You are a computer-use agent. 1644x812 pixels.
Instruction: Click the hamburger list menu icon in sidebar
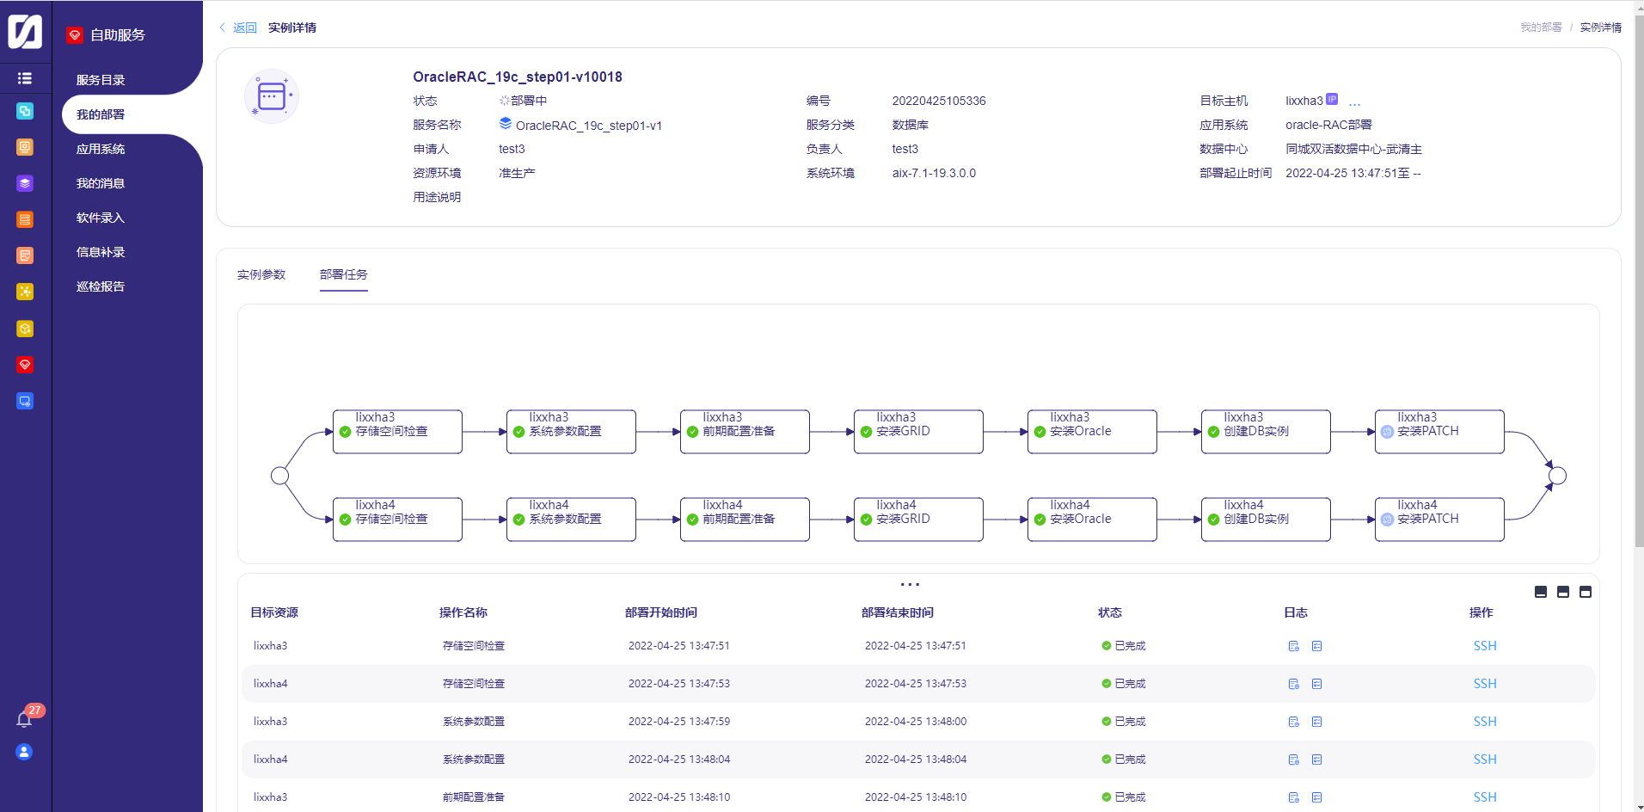click(25, 78)
